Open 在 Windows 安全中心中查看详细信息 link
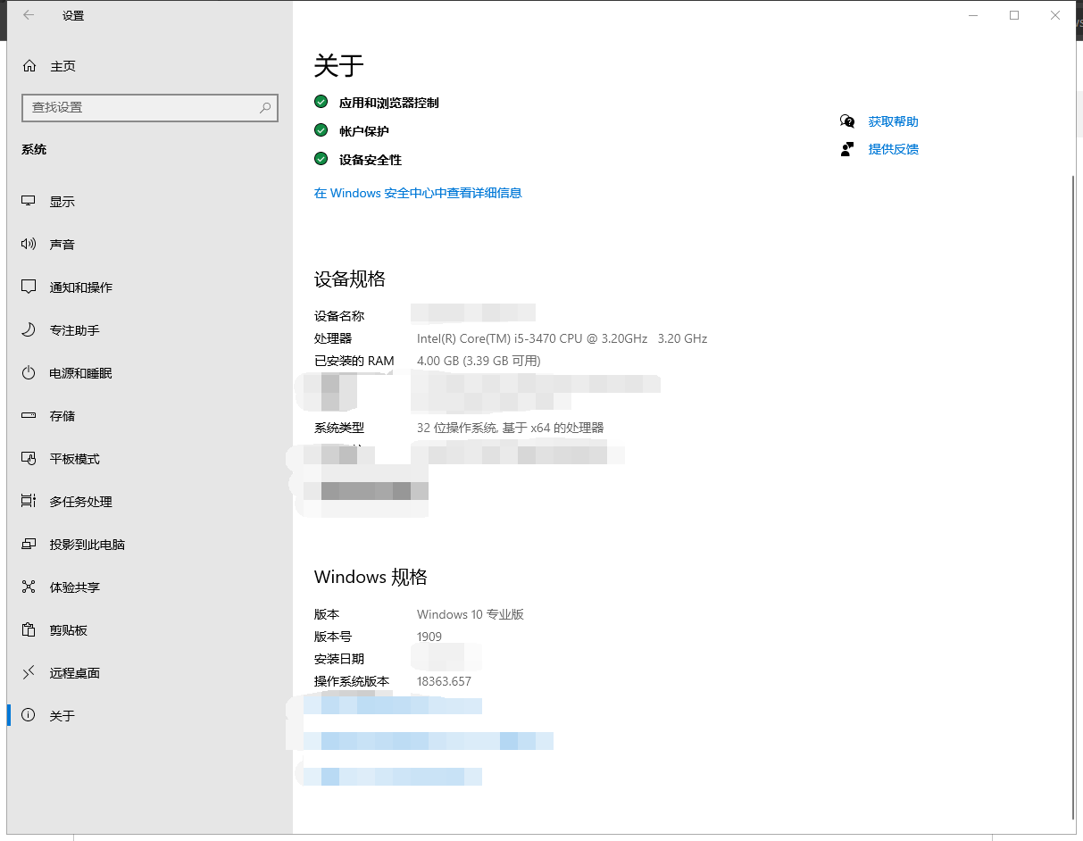 pyautogui.click(x=418, y=193)
